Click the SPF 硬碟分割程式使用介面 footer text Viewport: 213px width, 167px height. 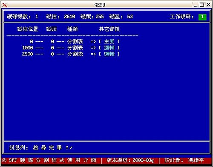[x=52, y=160]
